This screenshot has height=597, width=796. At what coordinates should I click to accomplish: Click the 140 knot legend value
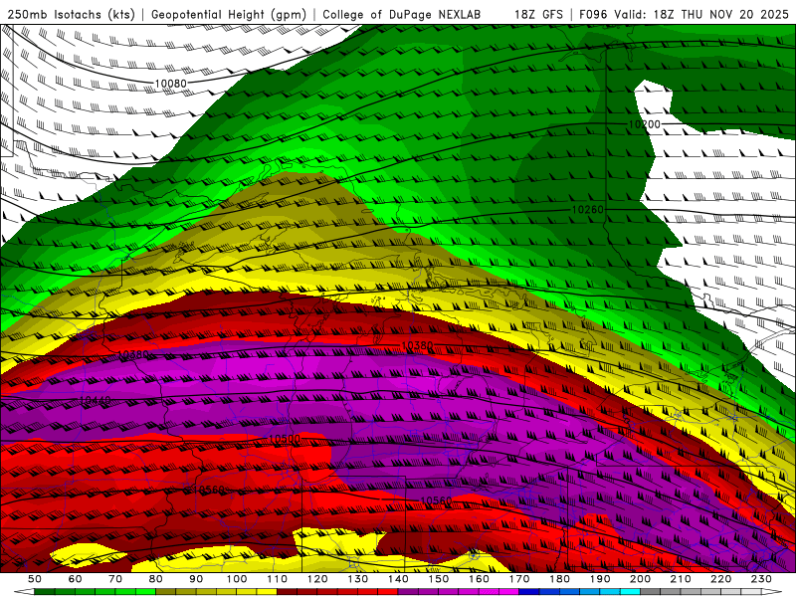coord(398,579)
